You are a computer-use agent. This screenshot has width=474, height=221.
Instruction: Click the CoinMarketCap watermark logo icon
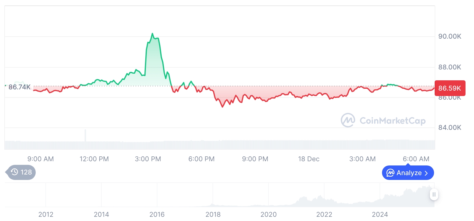[348, 120]
